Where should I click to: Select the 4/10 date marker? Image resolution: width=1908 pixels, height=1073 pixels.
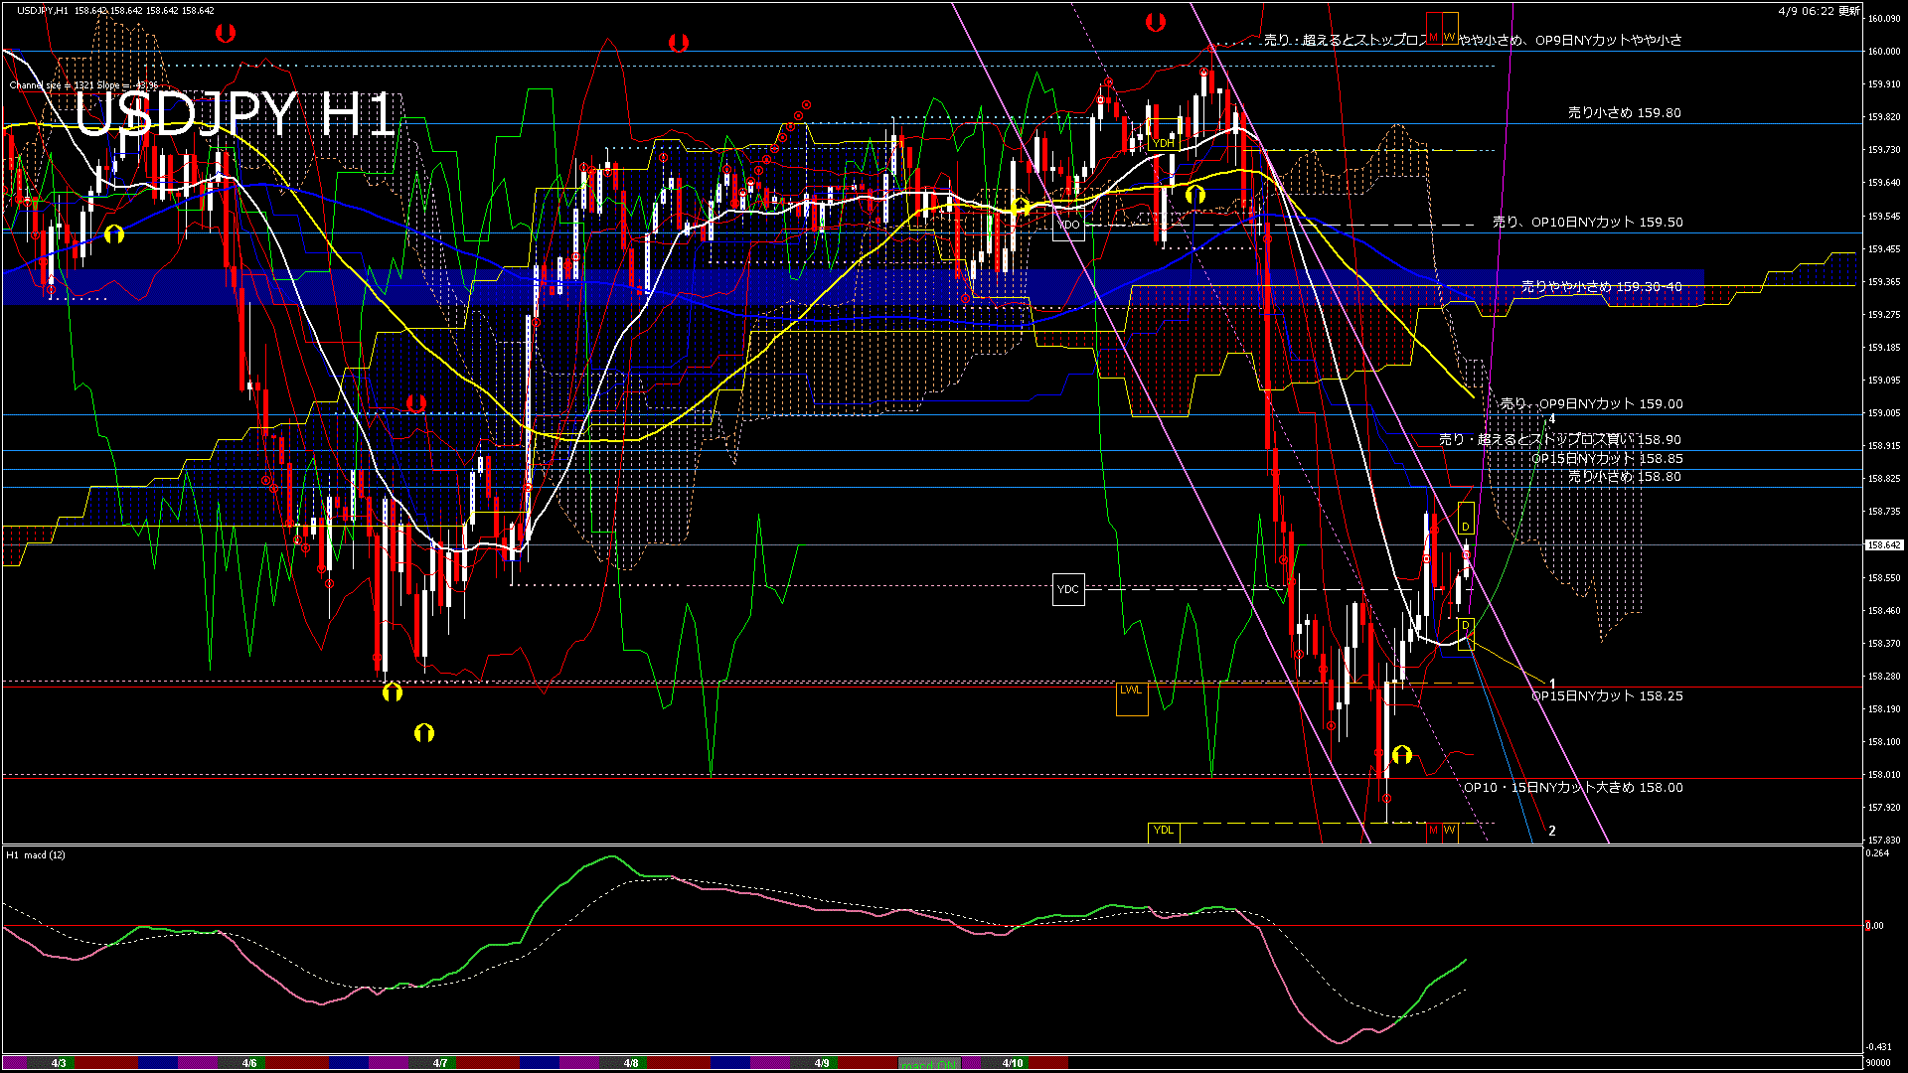coord(1013,1063)
